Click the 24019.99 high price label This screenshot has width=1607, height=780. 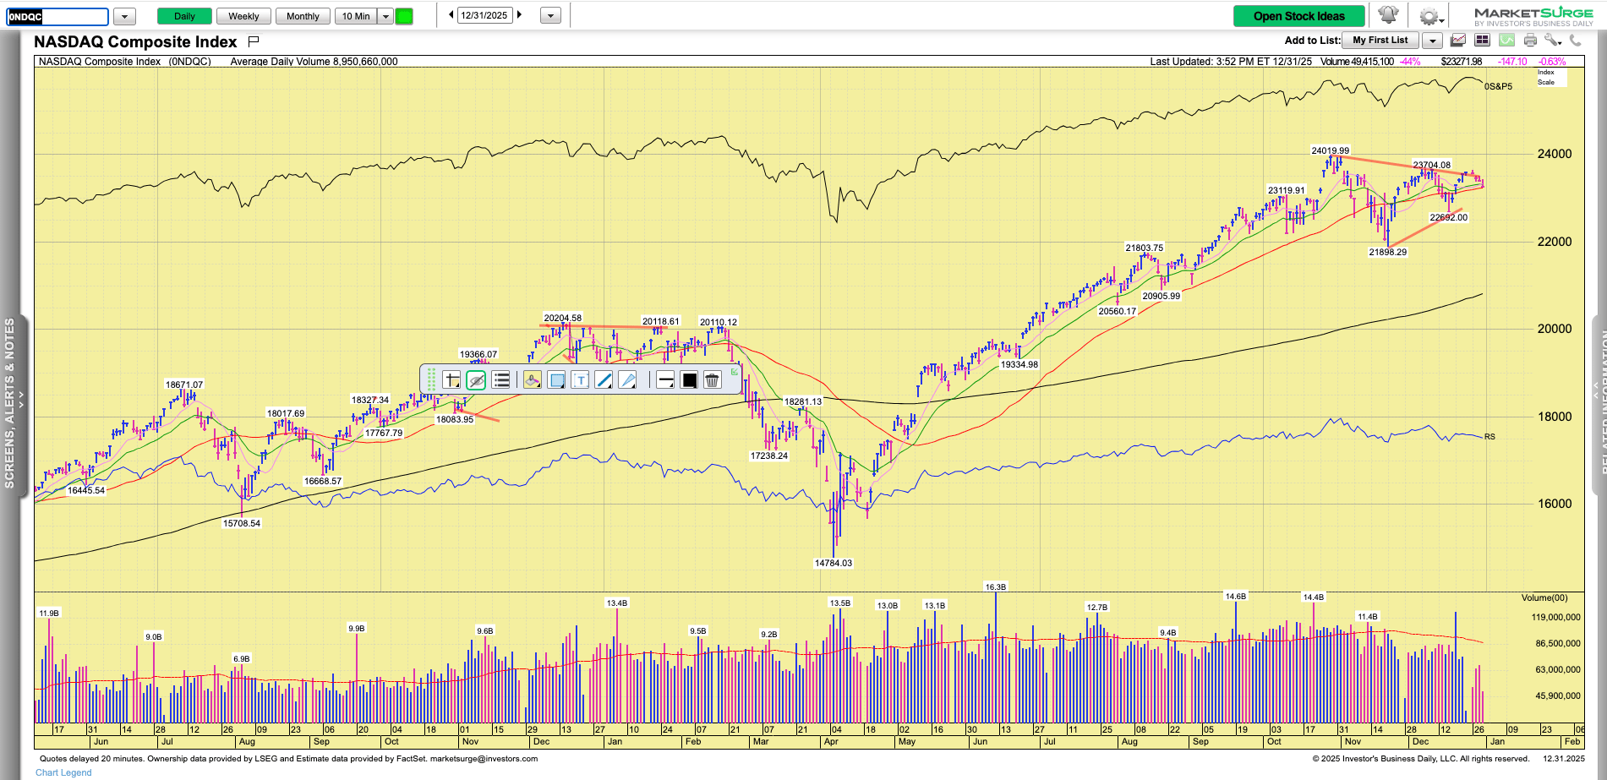coord(1331,150)
